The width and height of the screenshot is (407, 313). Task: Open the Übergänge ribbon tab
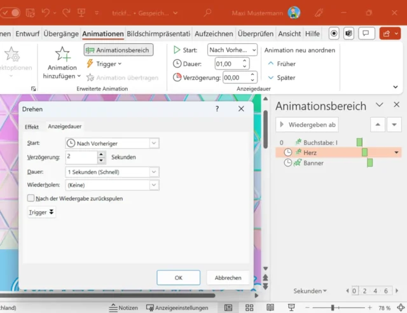point(62,34)
